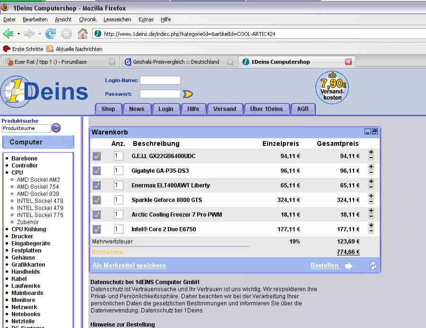Open the Erste Schritte bookmark

coord(23,49)
